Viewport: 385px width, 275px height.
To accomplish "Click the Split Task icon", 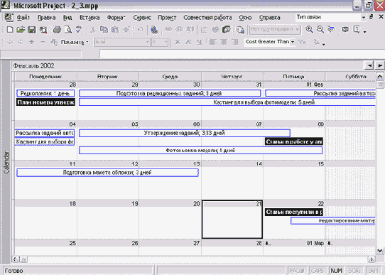I will click(190, 30).
